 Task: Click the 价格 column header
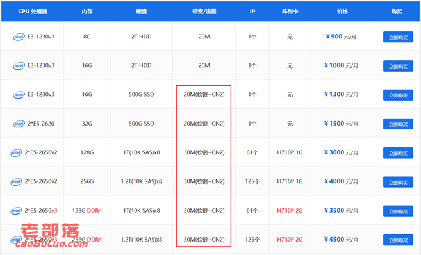tap(342, 12)
